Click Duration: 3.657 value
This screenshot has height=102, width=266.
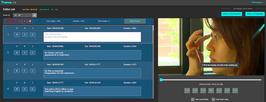tap(130, 83)
